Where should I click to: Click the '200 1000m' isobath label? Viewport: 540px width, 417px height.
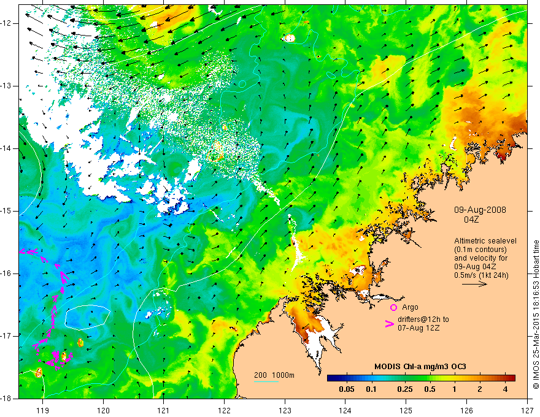[274, 375]
